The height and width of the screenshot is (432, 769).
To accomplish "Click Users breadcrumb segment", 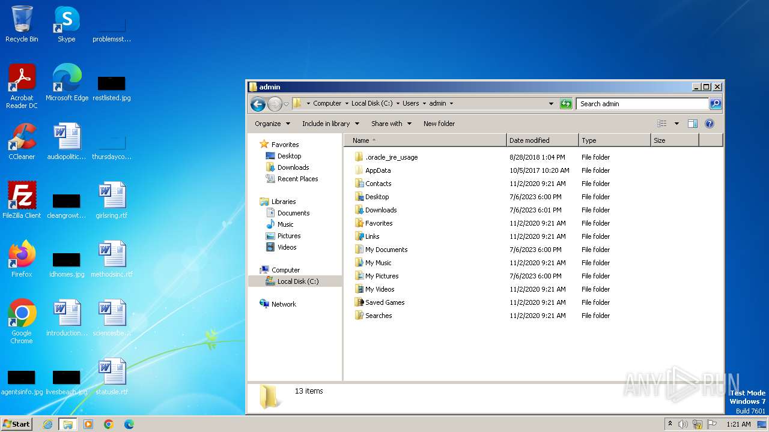I will 411,103.
